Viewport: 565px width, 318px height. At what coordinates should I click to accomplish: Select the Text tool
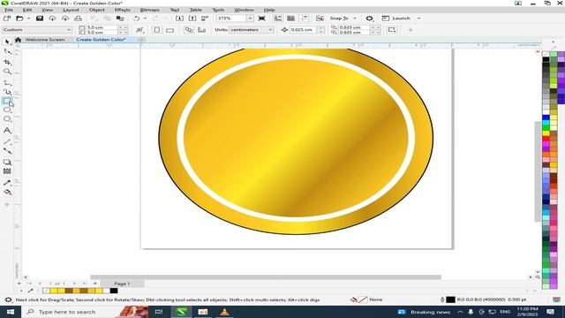(x=7, y=130)
